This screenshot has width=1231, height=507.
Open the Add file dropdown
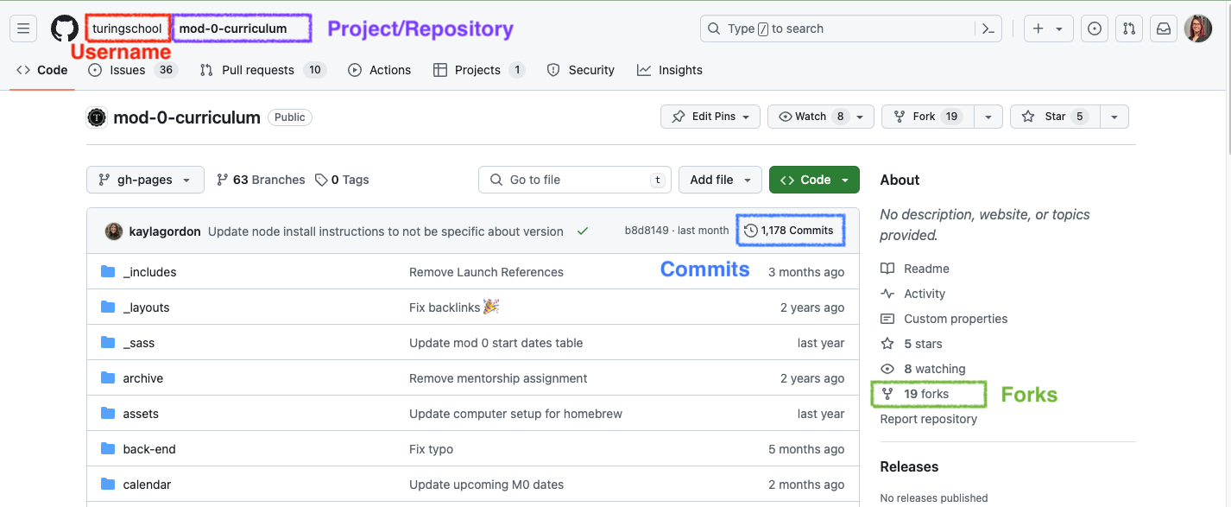[x=720, y=180]
